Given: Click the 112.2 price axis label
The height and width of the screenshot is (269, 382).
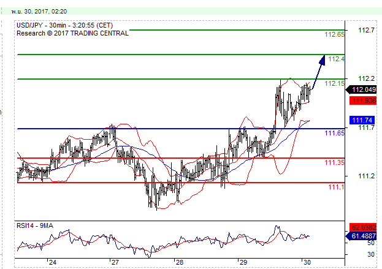Looking at the screenshot, I should click(x=366, y=78).
